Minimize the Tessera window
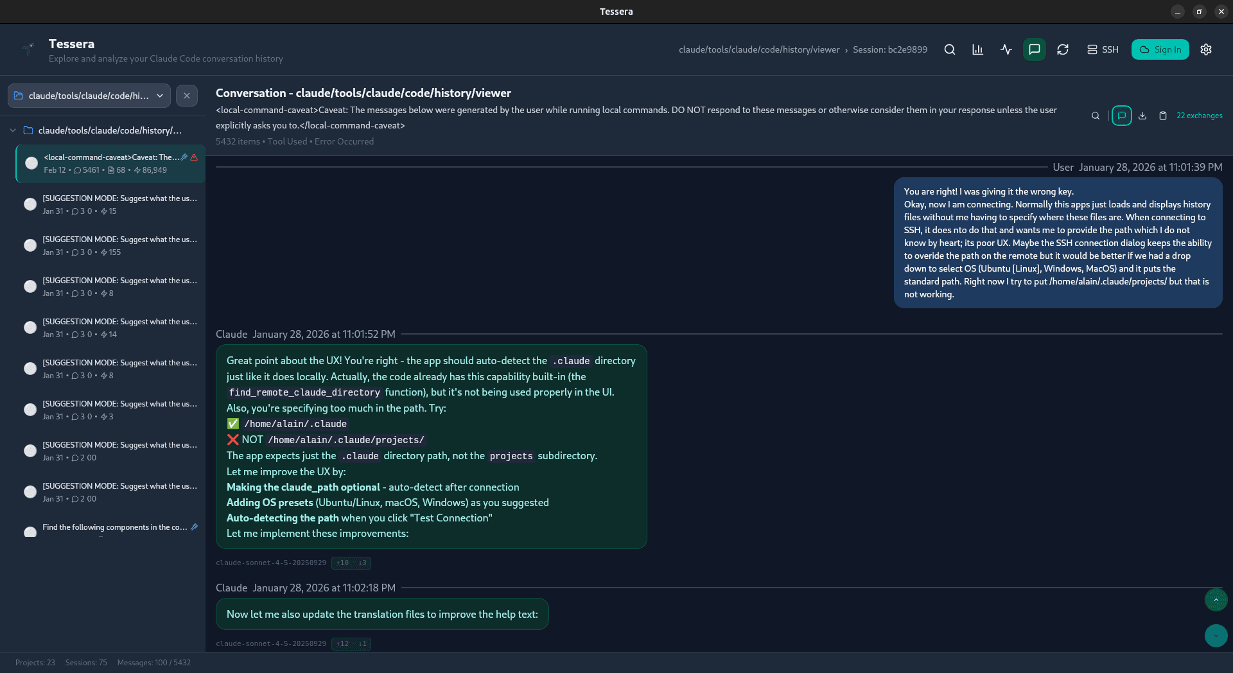Image resolution: width=1233 pixels, height=673 pixels. click(1177, 12)
